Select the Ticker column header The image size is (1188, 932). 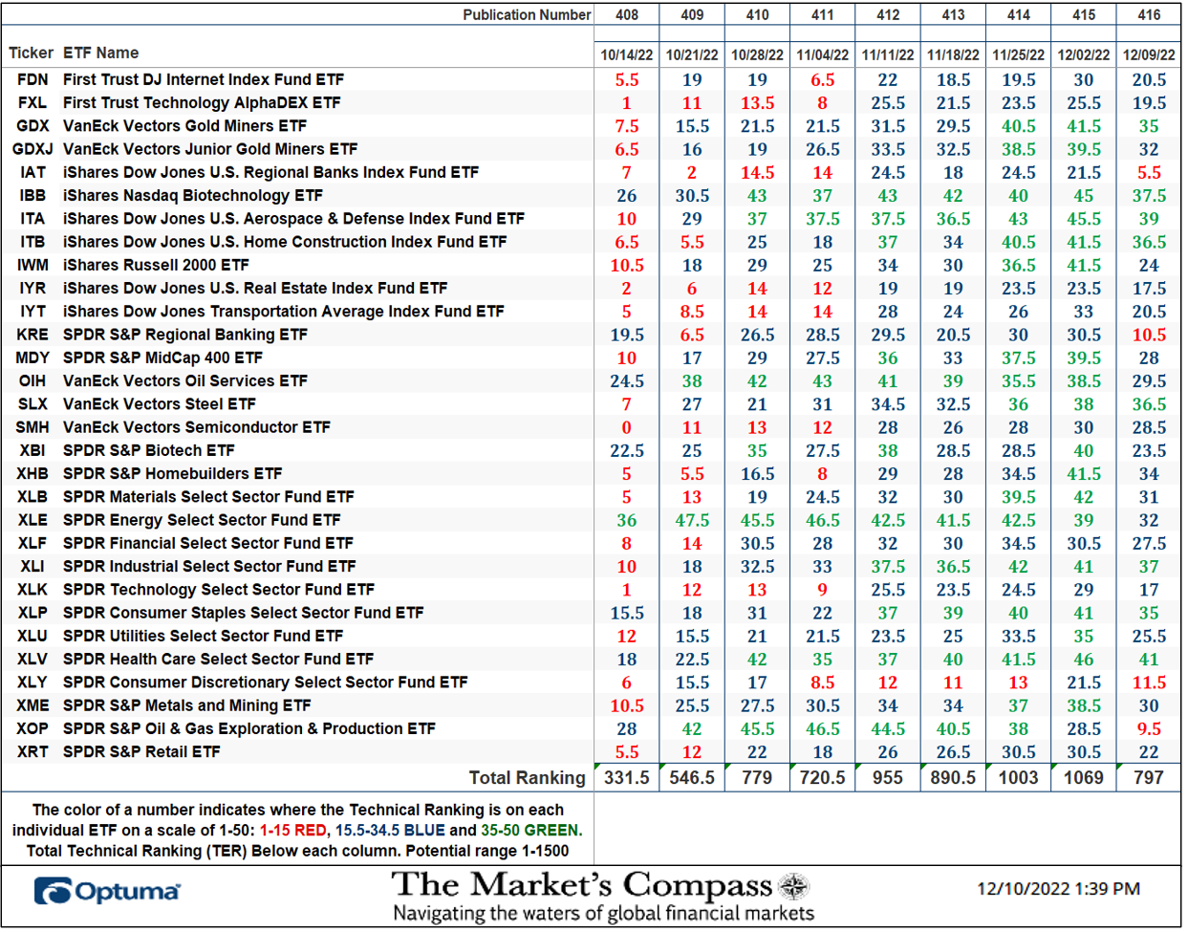(31, 53)
